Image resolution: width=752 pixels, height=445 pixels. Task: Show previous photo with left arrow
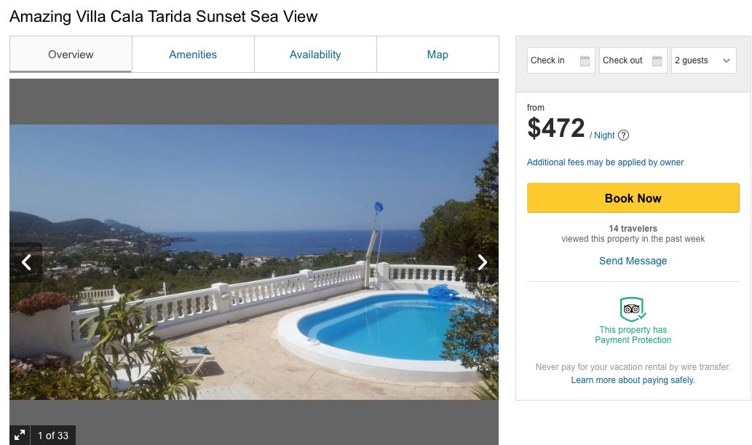[26, 262]
